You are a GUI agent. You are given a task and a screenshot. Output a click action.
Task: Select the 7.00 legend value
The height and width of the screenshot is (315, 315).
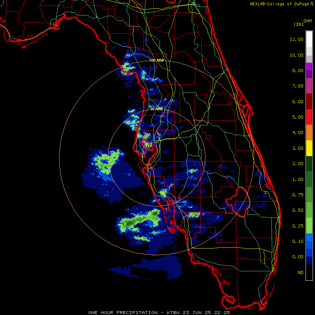click(x=298, y=86)
